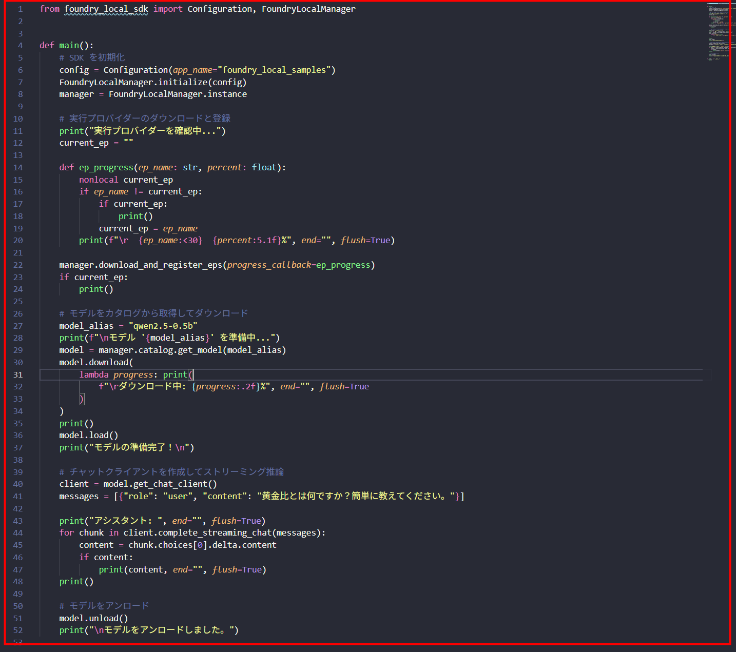Image resolution: width=736 pixels, height=652 pixels.
Task: Click 'print()' on line 18
Action: click(135, 216)
